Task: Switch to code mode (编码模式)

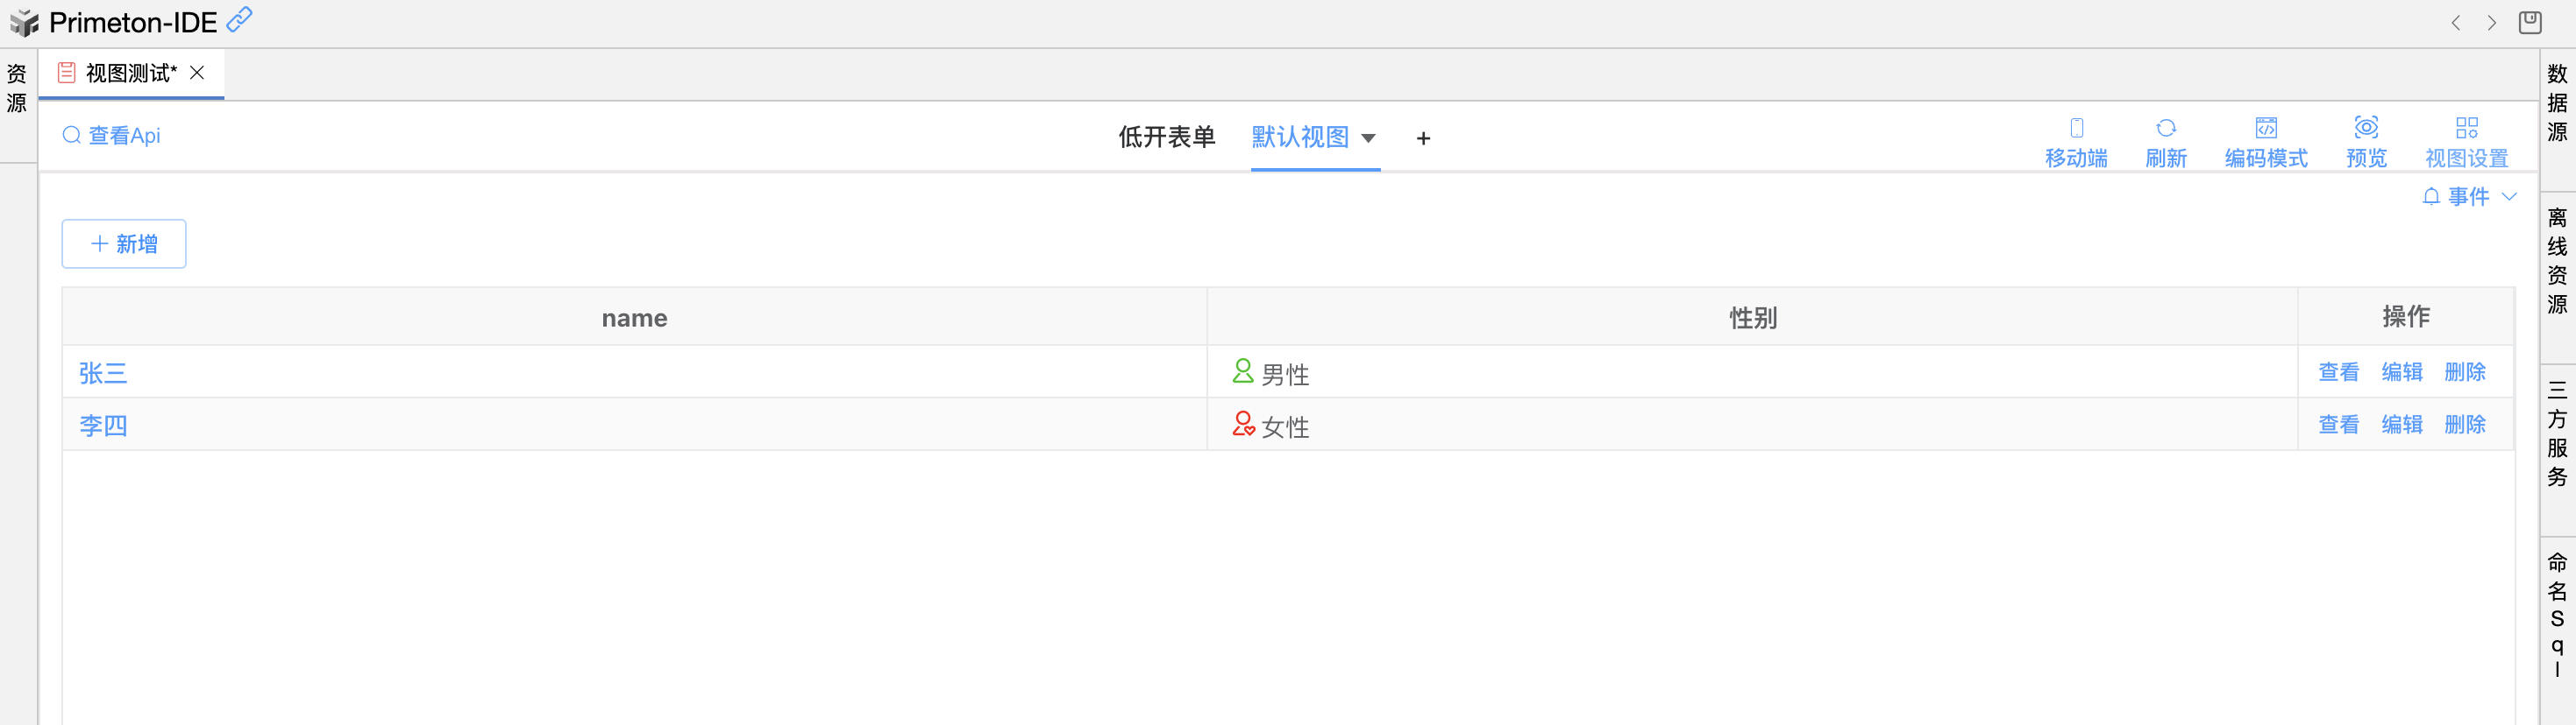Action: (2265, 128)
